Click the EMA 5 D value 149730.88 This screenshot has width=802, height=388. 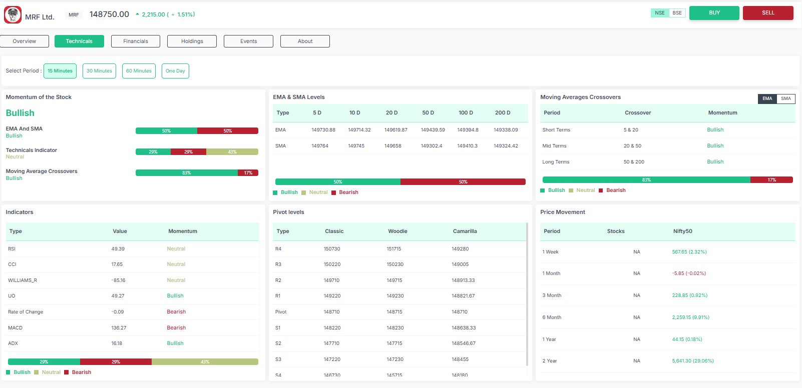coord(323,130)
